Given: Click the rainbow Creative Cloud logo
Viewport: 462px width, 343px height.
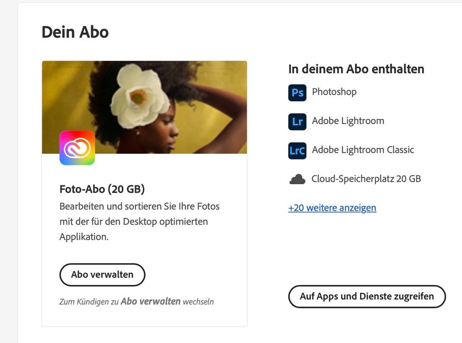Looking at the screenshot, I should pyautogui.click(x=77, y=148).
